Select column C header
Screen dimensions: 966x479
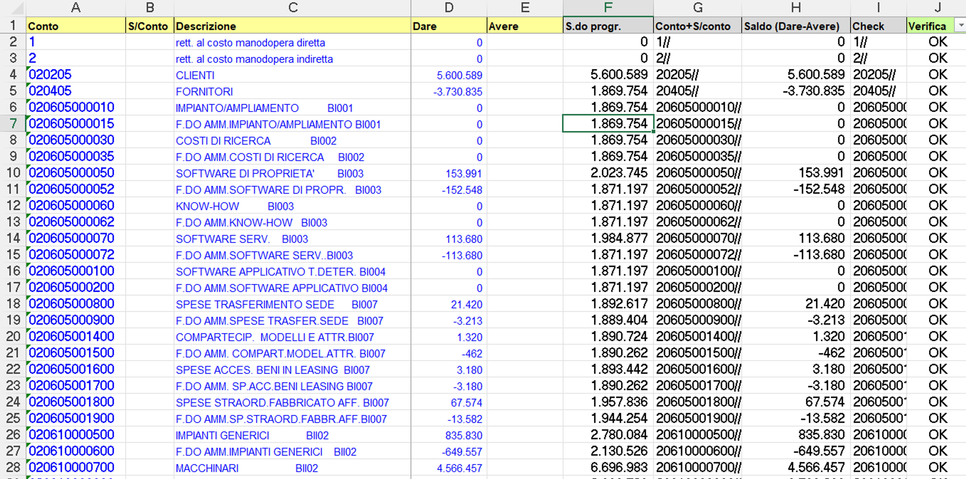click(293, 8)
